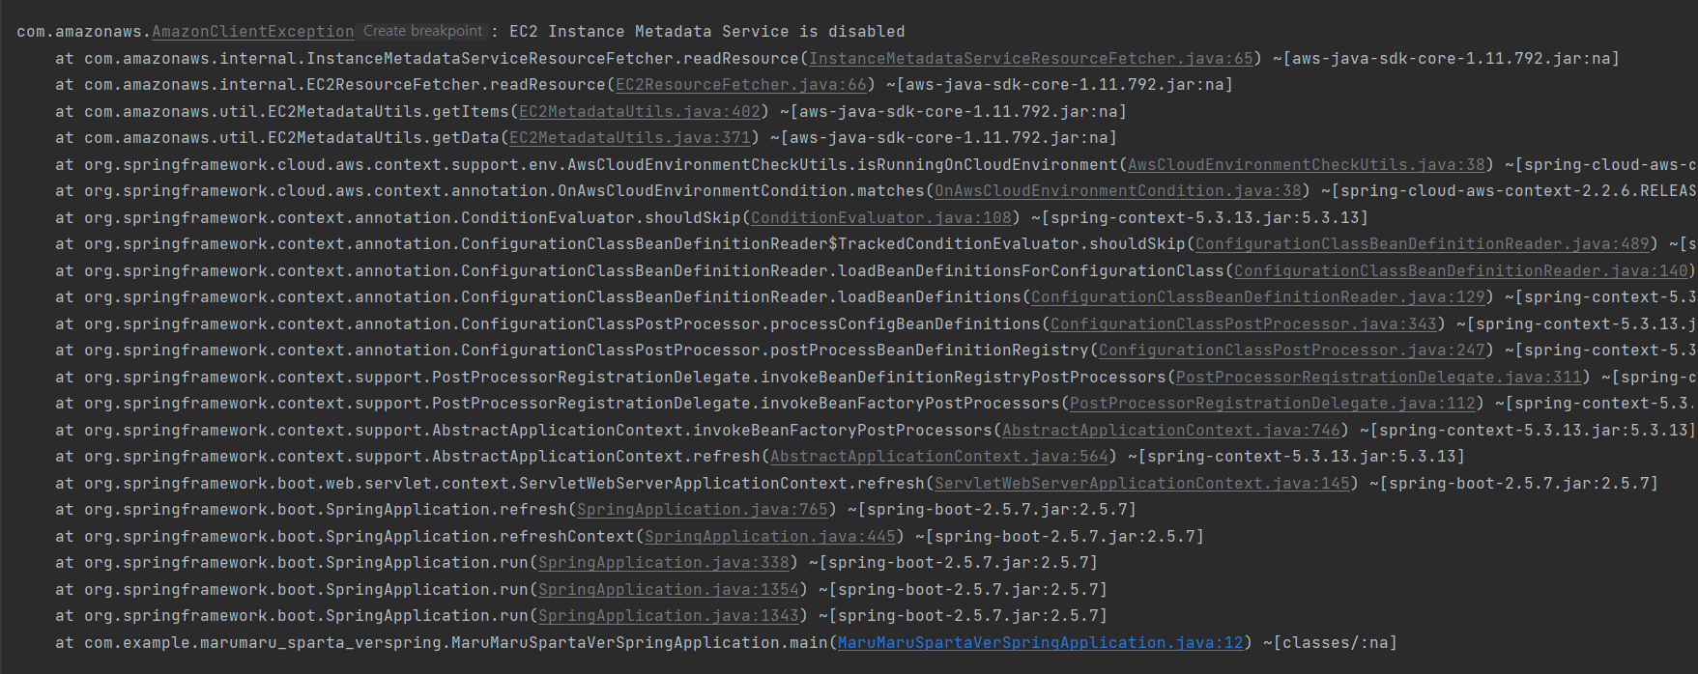Open SpringApplication.java:338 source link
The width and height of the screenshot is (1698, 674).
664,563
